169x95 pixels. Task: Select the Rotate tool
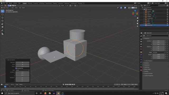(2, 21)
